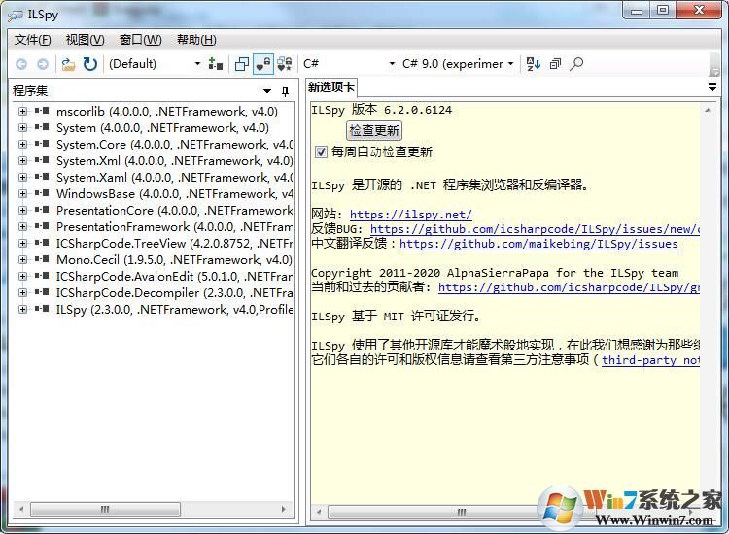729x534 pixels.
Task: Expand the System assembly node
Action: 22,128
